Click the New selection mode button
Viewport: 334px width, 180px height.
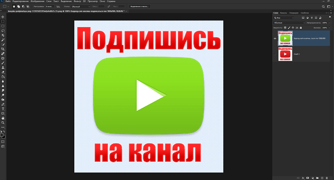pos(14,7)
